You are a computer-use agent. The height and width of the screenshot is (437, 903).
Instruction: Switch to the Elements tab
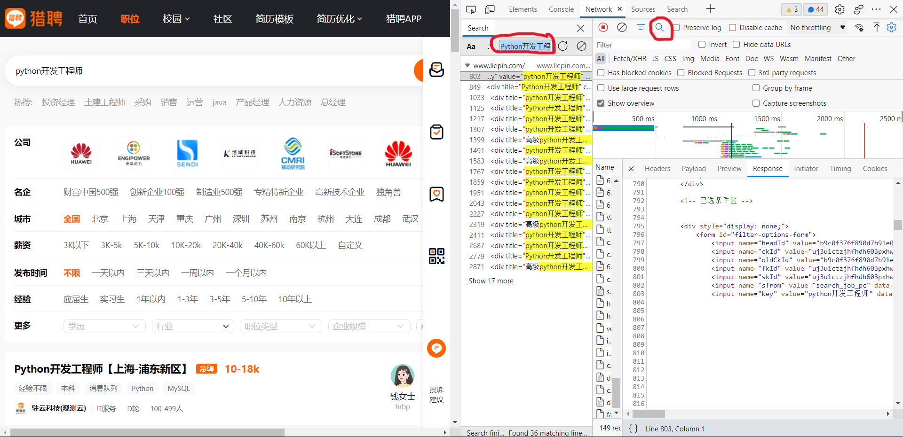click(x=523, y=9)
